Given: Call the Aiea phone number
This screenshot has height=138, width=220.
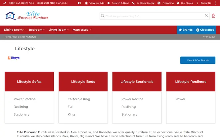Looking at the screenshot, I should click(18, 3).
